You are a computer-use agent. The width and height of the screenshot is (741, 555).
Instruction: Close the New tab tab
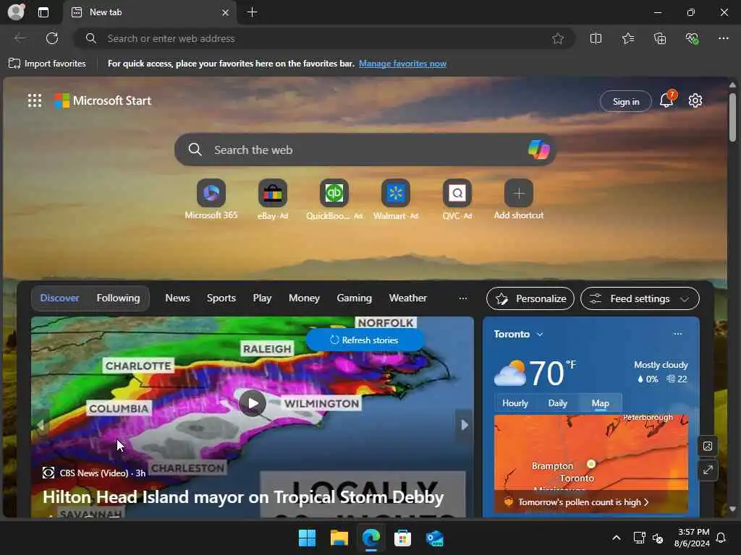226,13
